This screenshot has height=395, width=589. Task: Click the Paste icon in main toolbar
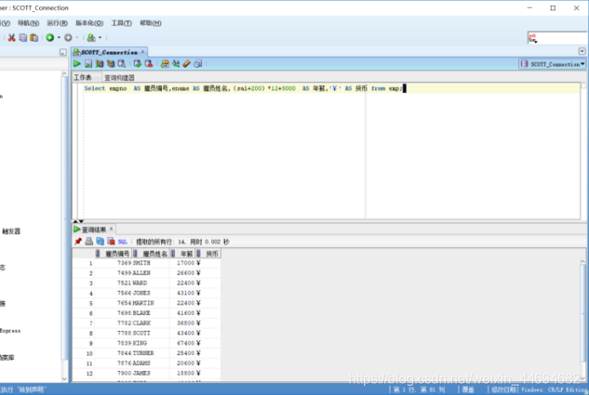pyautogui.click(x=34, y=38)
